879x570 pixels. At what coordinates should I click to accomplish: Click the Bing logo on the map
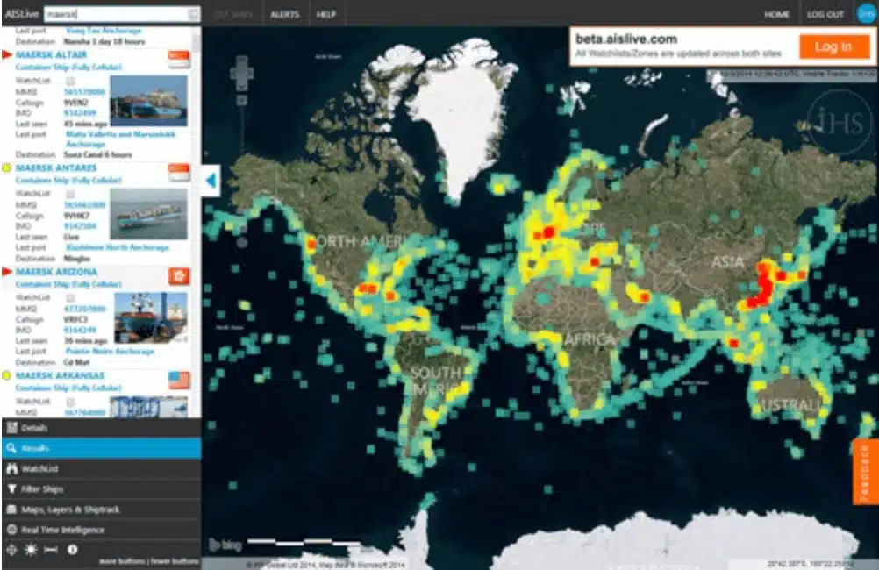(x=225, y=545)
